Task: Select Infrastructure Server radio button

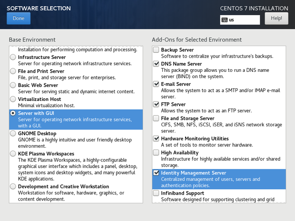Action: click(13, 57)
